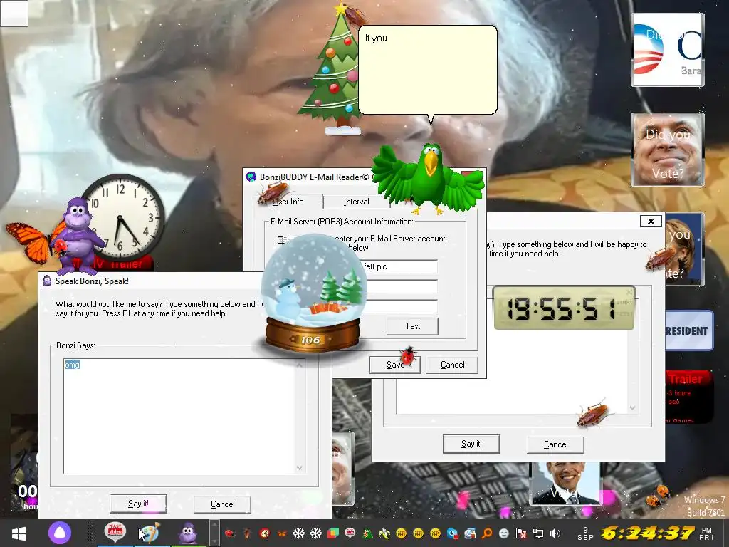
Task: Click the ladybug tray icon
Action: pos(230,533)
